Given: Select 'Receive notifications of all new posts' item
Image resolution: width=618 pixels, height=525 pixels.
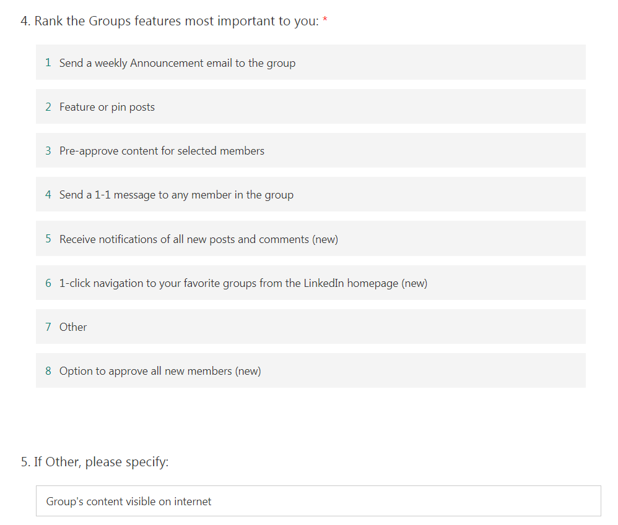Looking at the screenshot, I should pyautogui.click(x=311, y=239).
